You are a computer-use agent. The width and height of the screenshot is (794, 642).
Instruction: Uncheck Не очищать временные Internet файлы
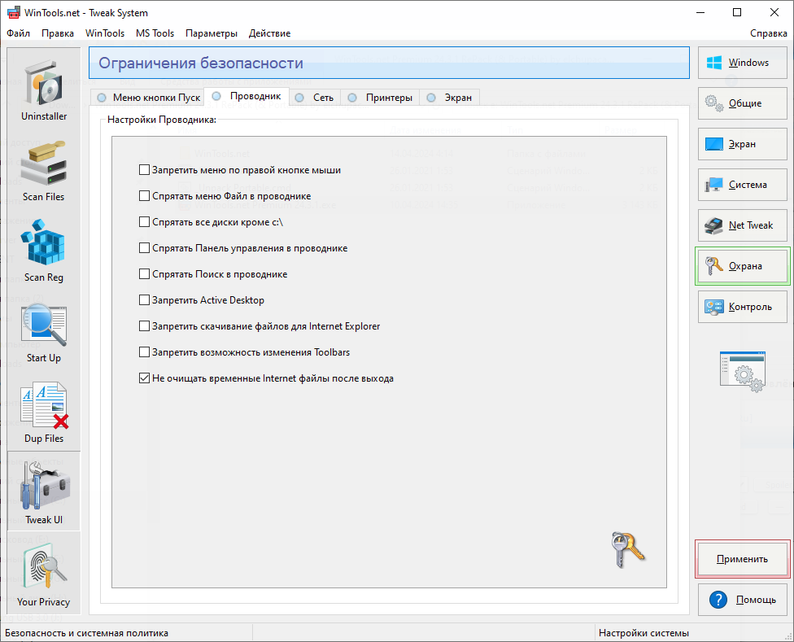point(145,378)
